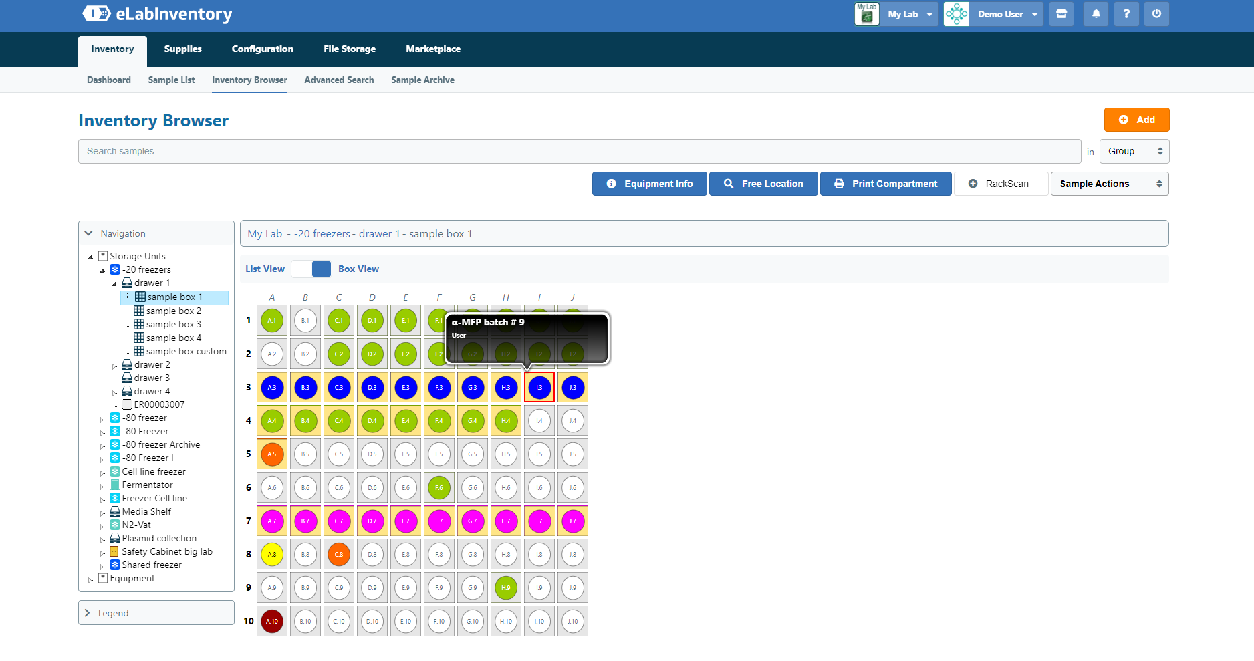1254x661 pixels.
Task: Select sample well F6 green circle
Action: pyautogui.click(x=439, y=488)
